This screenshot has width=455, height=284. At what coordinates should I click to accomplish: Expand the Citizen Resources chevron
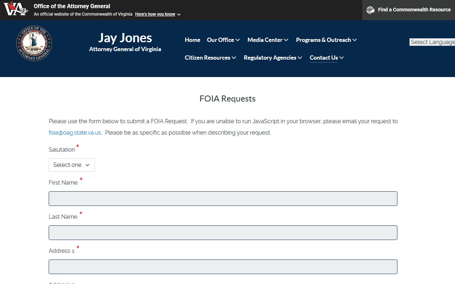point(234,58)
